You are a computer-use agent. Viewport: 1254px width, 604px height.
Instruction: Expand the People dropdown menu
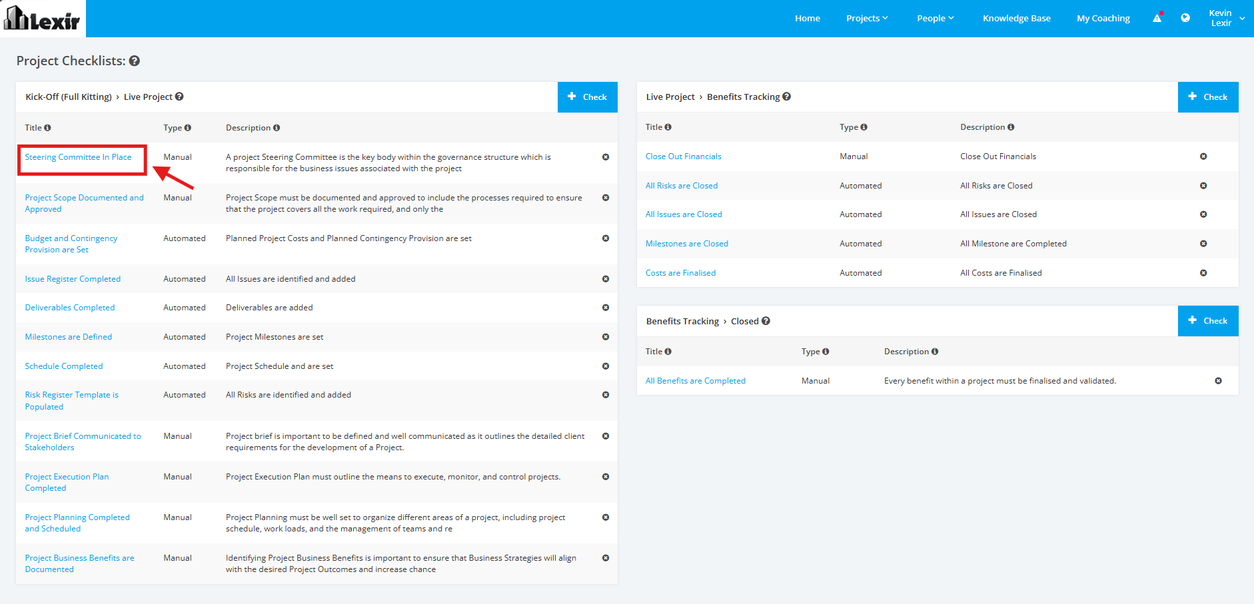(936, 18)
